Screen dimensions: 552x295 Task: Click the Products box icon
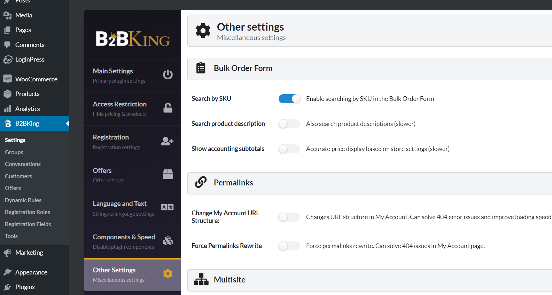pos(7,94)
